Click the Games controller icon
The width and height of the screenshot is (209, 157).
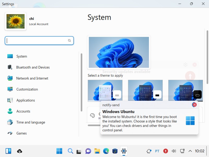[10, 133]
